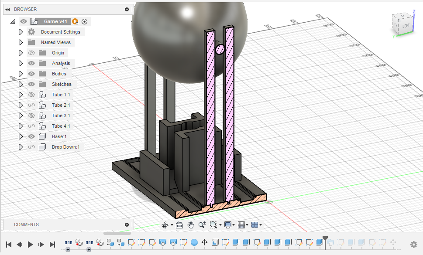Image resolution: width=423 pixels, height=255 pixels.
Task: Expand the Sketches folder
Action: (21, 84)
